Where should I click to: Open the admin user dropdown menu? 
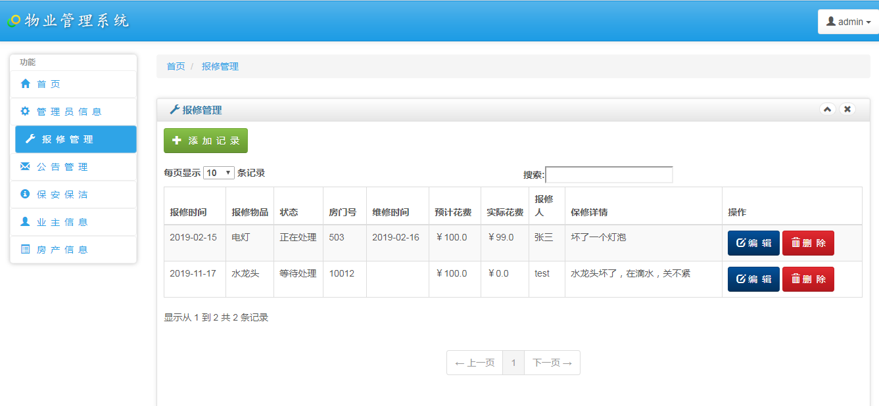848,22
